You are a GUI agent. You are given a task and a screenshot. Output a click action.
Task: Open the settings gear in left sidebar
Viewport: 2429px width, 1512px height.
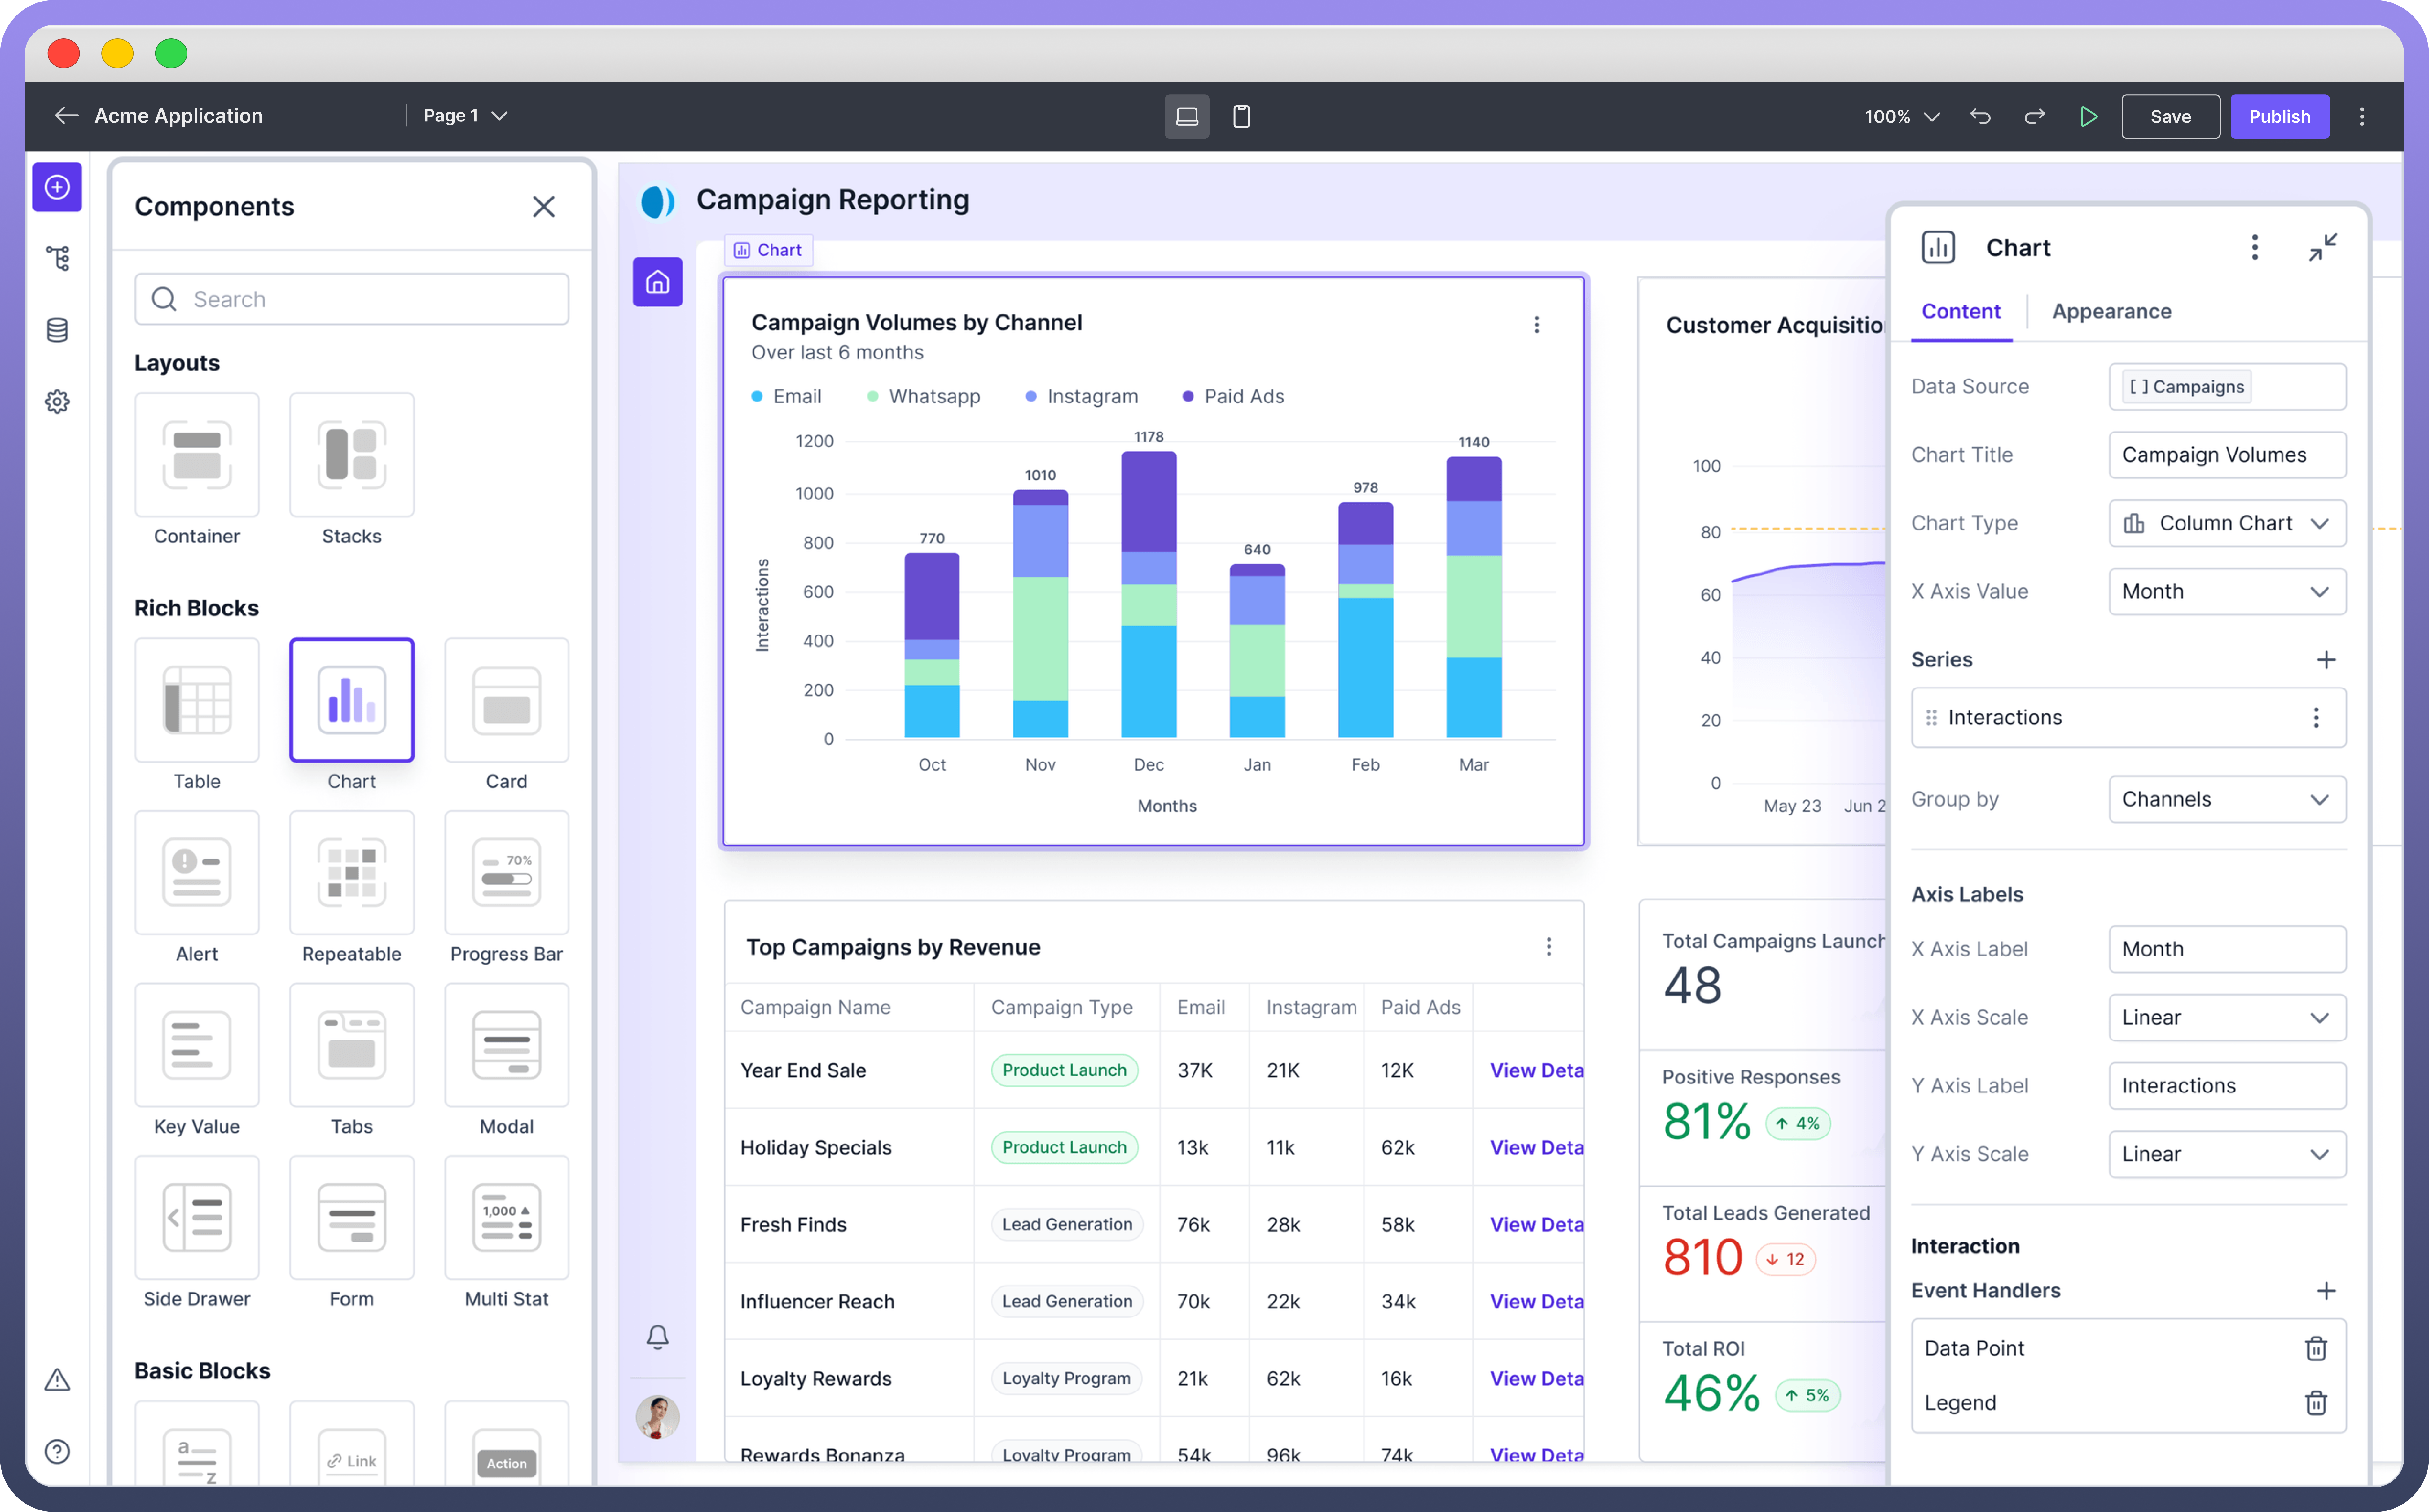click(57, 402)
